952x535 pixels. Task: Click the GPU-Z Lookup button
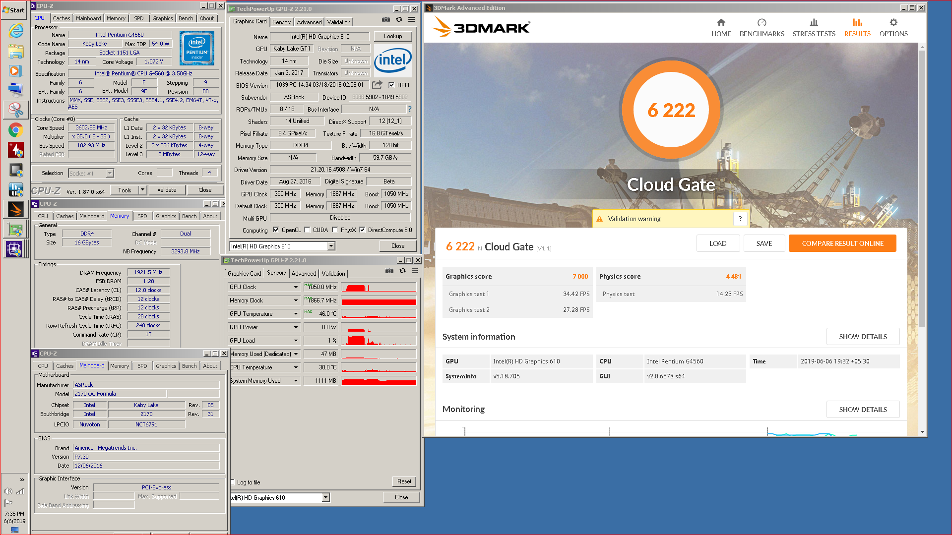click(x=392, y=36)
